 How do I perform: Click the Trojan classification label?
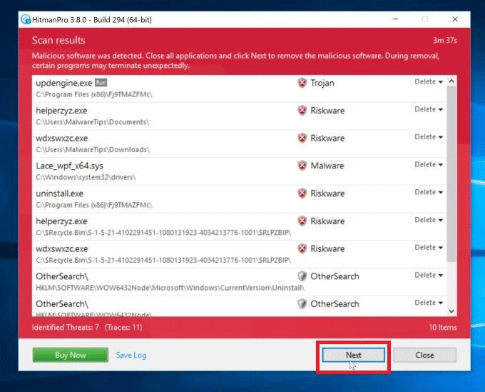(x=322, y=83)
